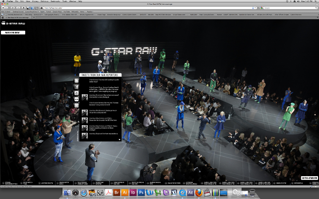Click the Google search field
The height and width of the screenshot is (199, 319).
(x=290, y=8)
